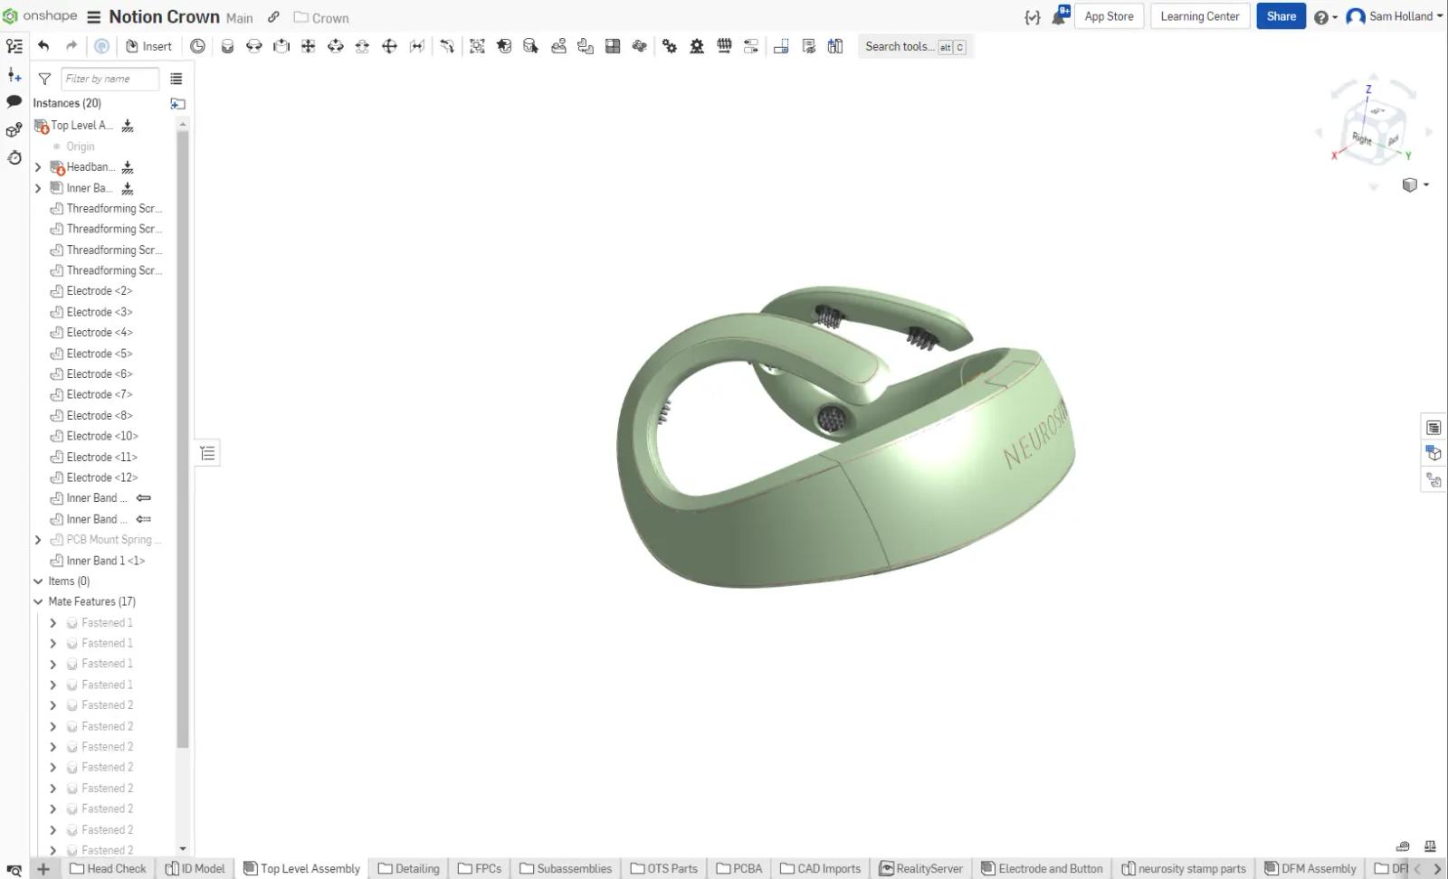Open the Insert parts dialog

(x=148, y=46)
